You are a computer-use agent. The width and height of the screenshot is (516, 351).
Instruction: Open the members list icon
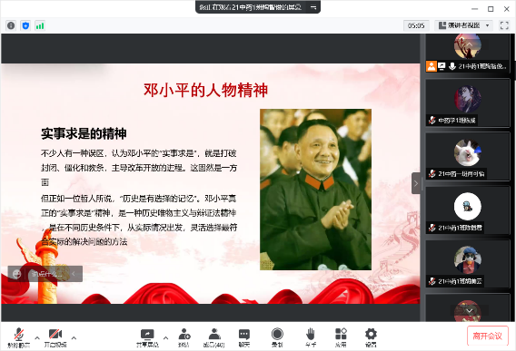click(213, 337)
